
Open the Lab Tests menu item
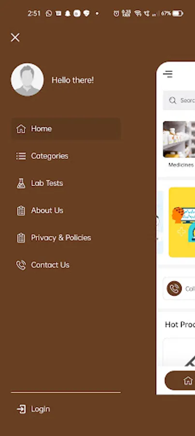47,183
